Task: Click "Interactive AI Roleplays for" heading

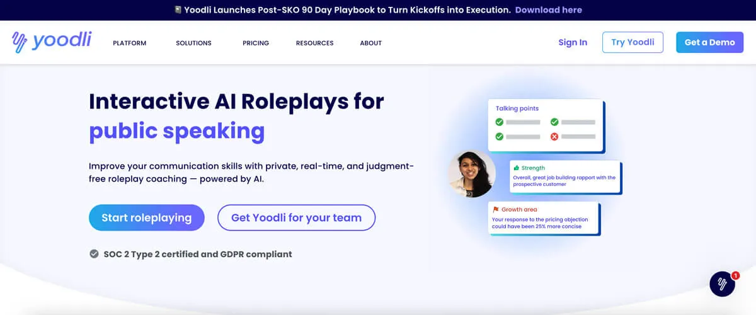Action: 236,101
